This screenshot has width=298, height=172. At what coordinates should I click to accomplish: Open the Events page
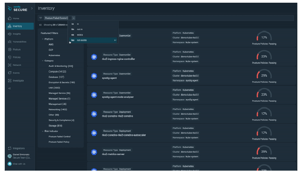[x=16, y=73]
